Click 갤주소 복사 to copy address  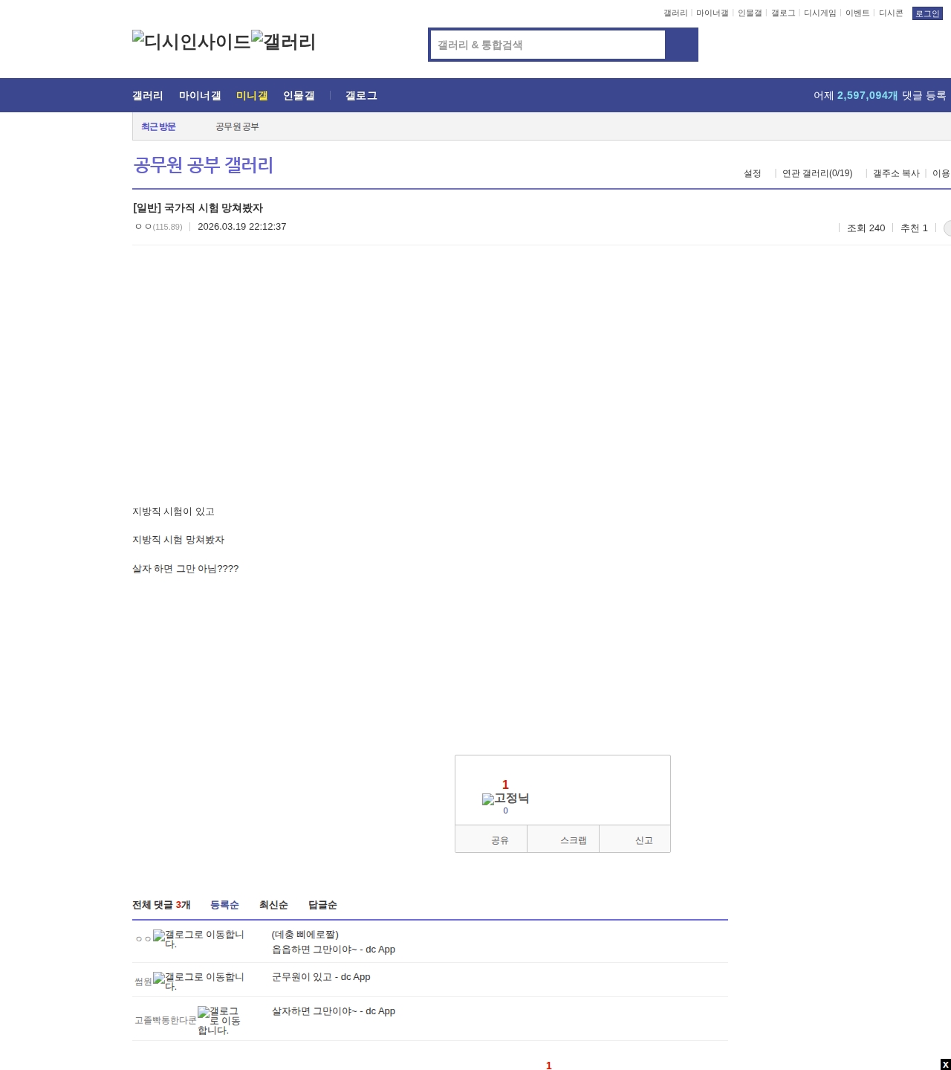click(x=896, y=173)
